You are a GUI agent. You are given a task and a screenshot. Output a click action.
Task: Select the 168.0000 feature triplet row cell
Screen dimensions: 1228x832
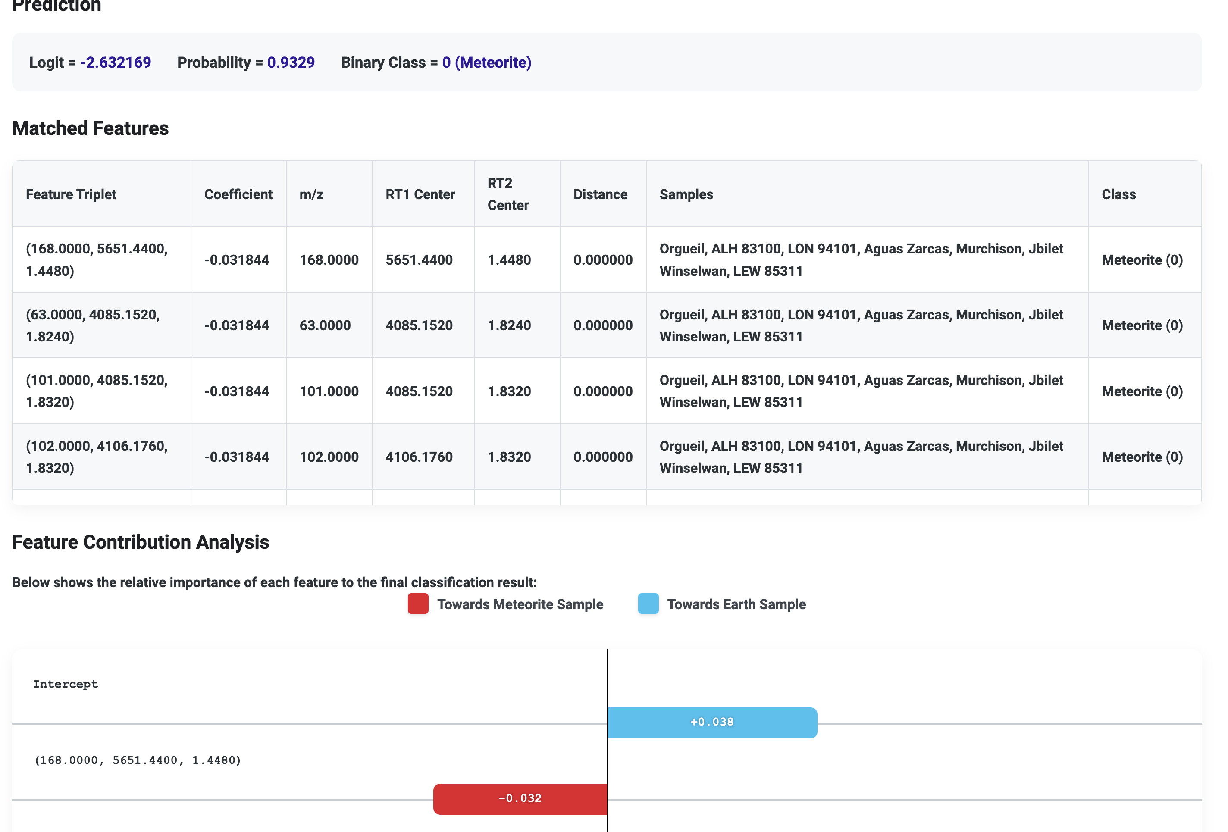[97, 260]
